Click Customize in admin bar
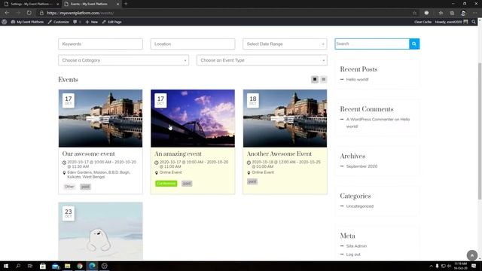The width and height of the screenshot is (482, 271). [x=59, y=22]
